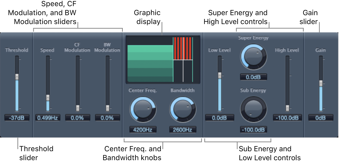The height and width of the screenshot is (165, 339).
Task: Click the High Level label
Action: pyautogui.click(x=287, y=50)
